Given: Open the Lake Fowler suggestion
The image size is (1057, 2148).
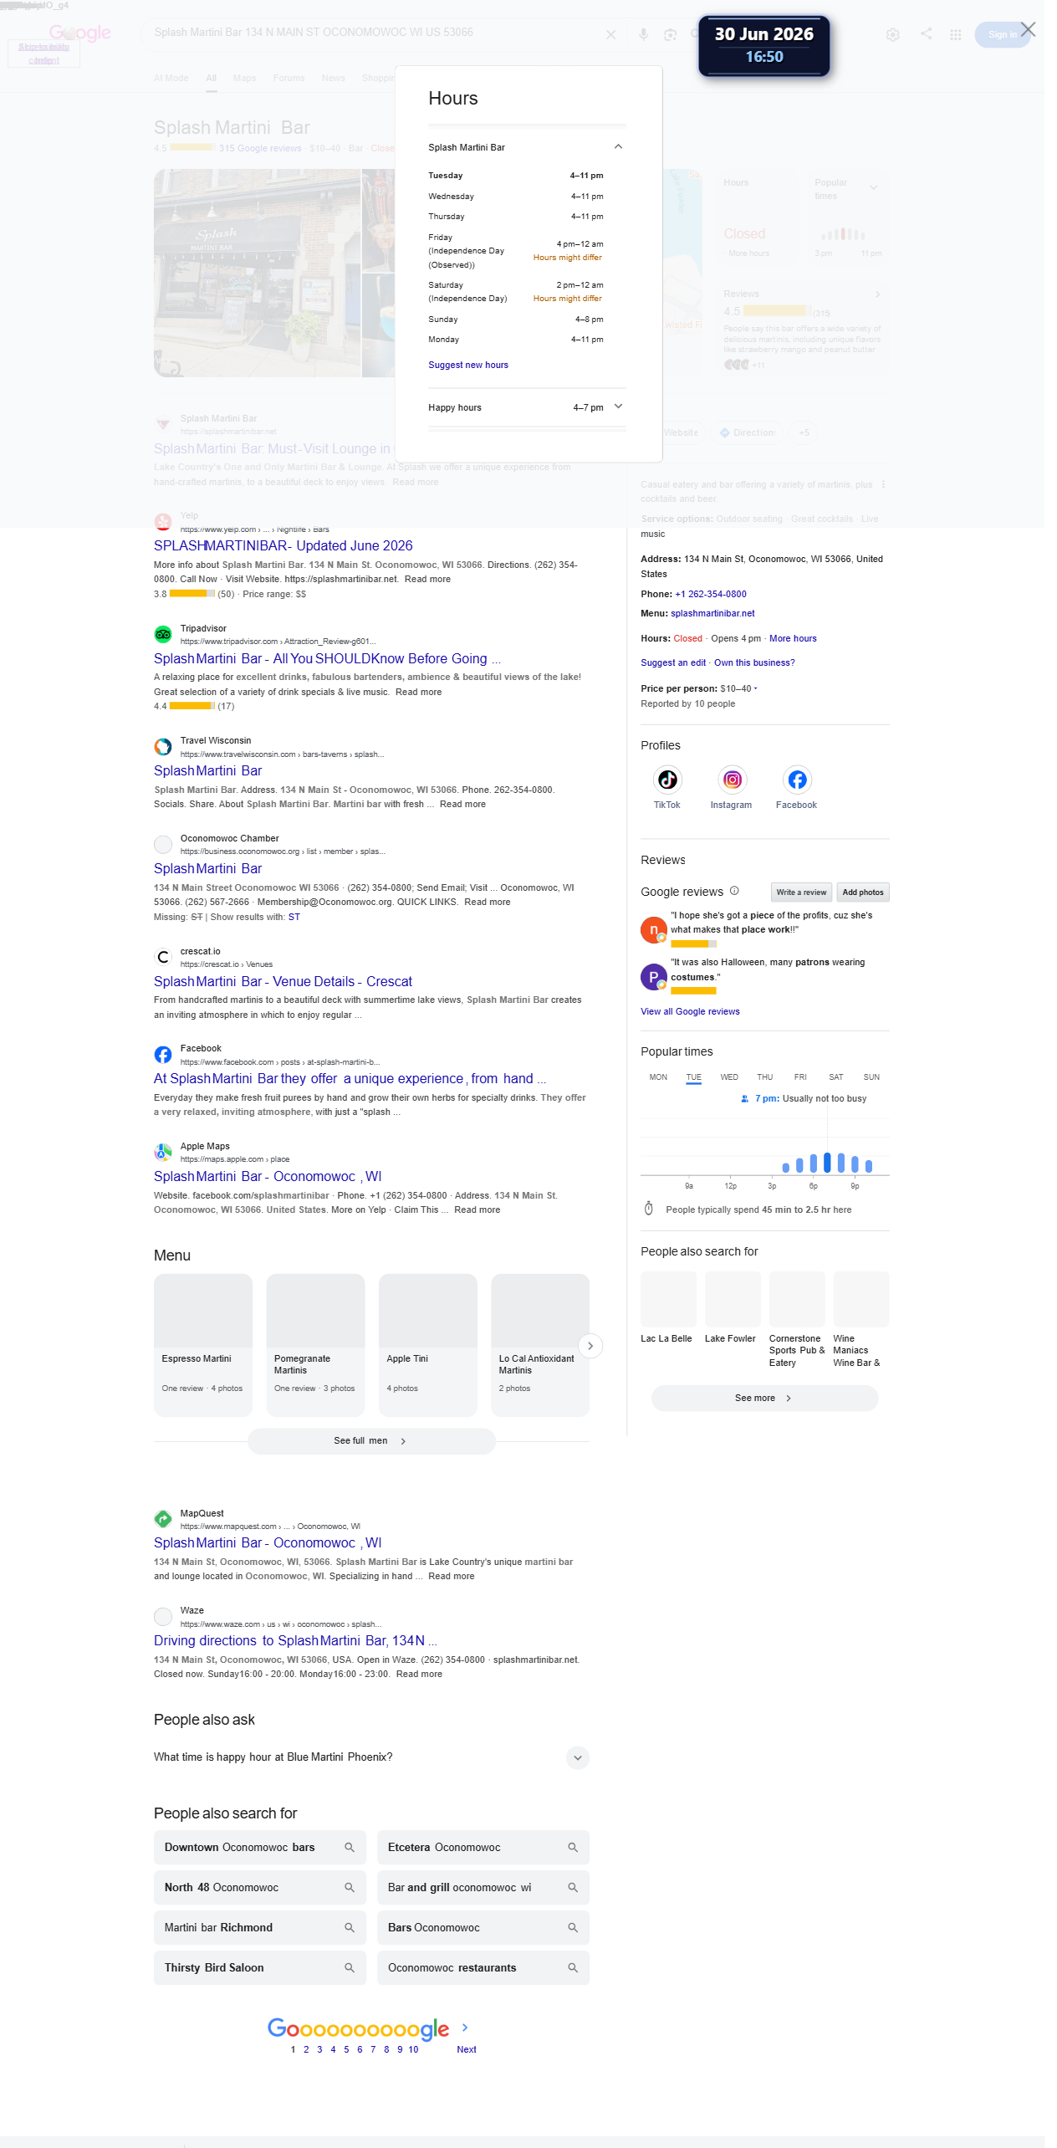Looking at the screenshot, I should click(733, 1307).
